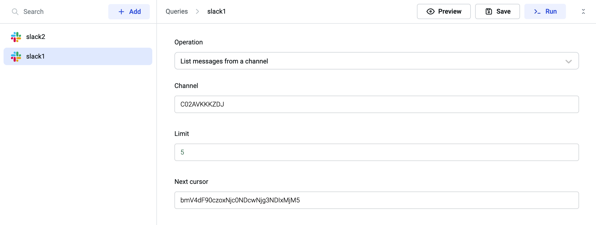Go to the Queries breadcrumb
Image resolution: width=596 pixels, height=225 pixels.
(177, 11)
